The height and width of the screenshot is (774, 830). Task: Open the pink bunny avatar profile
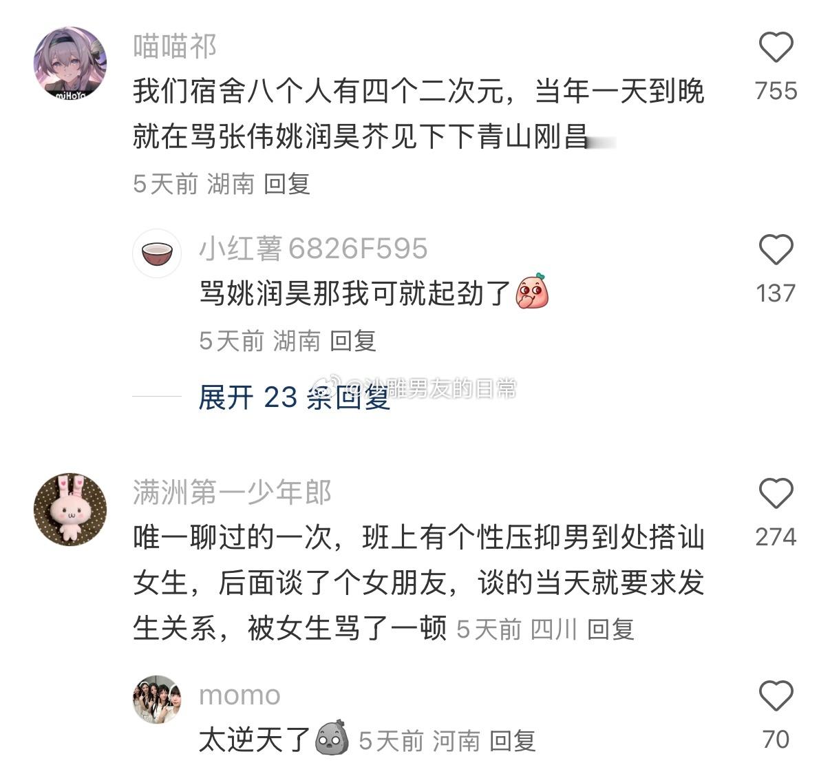[x=70, y=510]
